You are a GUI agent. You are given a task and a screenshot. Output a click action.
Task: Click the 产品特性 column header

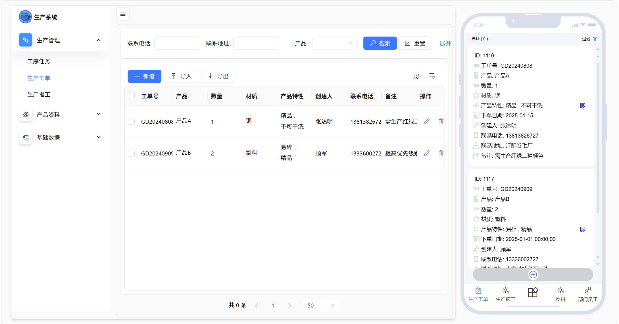(x=292, y=96)
